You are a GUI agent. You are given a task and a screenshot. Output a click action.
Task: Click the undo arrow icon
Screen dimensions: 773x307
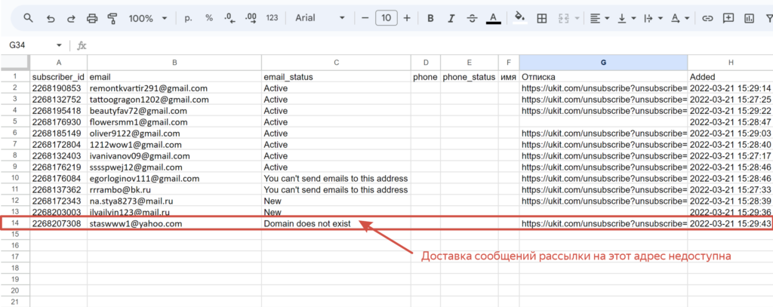tap(51, 18)
